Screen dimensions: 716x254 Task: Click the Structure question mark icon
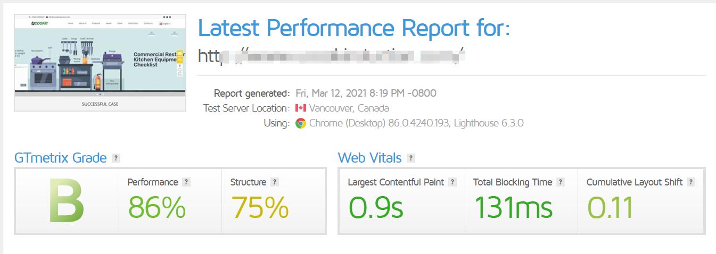tap(274, 182)
